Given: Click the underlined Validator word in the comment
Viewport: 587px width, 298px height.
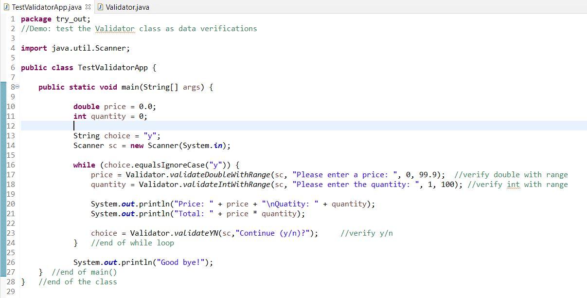Looking at the screenshot, I should pos(114,28).
